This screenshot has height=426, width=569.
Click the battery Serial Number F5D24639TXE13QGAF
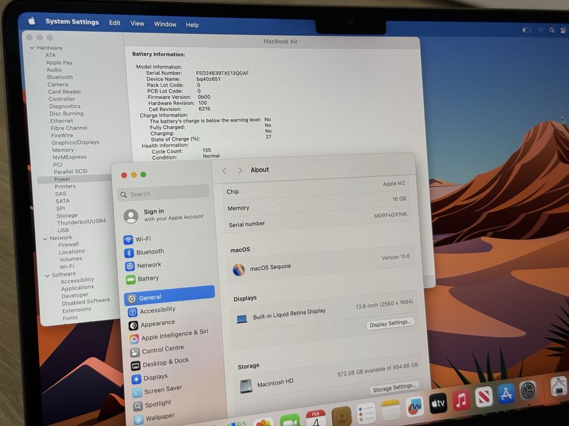[x=223, y=73]
